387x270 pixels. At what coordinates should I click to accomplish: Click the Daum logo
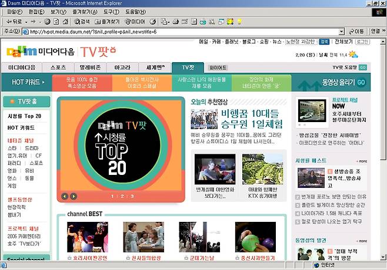coord(22,51)
